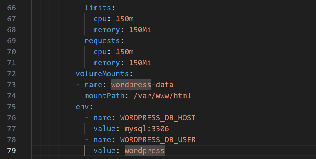Click the 'name' key on line 73
Screen dimensions: 316x159
[x=93, y=85]
